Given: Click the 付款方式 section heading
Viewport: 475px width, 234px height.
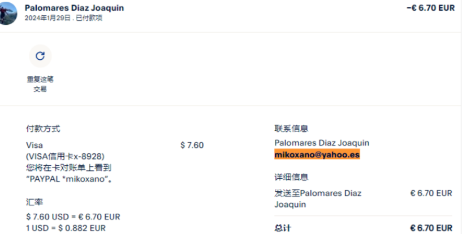Looking at the screenshot, I should (x=43, y=129).
